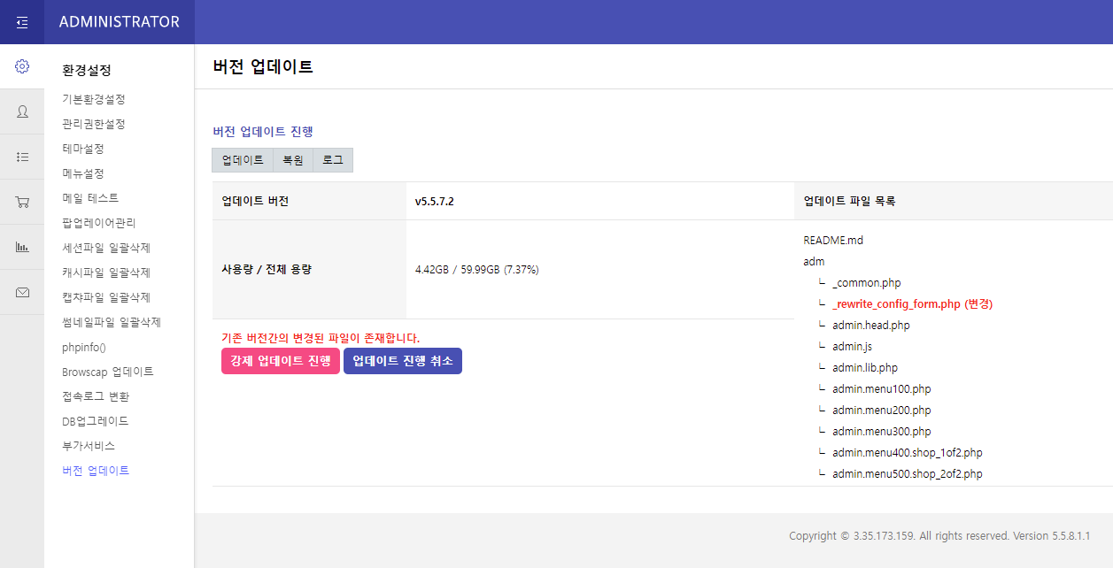Collapse sidebar with the top-left menu icon
This screenshot has height=568, width=1113.
22,22
